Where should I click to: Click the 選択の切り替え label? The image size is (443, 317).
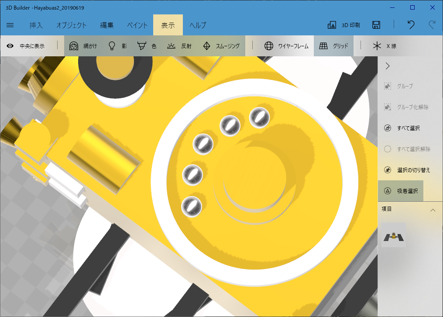click(x=414, y=170)
